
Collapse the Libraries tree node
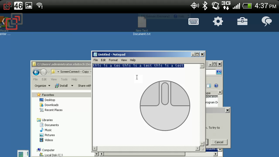(34, 120)
